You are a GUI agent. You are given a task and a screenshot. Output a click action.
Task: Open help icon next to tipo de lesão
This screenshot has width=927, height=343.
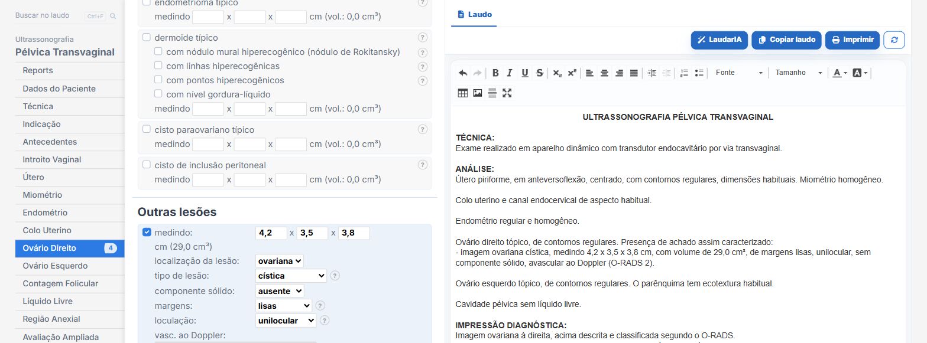tap(335, 276)
